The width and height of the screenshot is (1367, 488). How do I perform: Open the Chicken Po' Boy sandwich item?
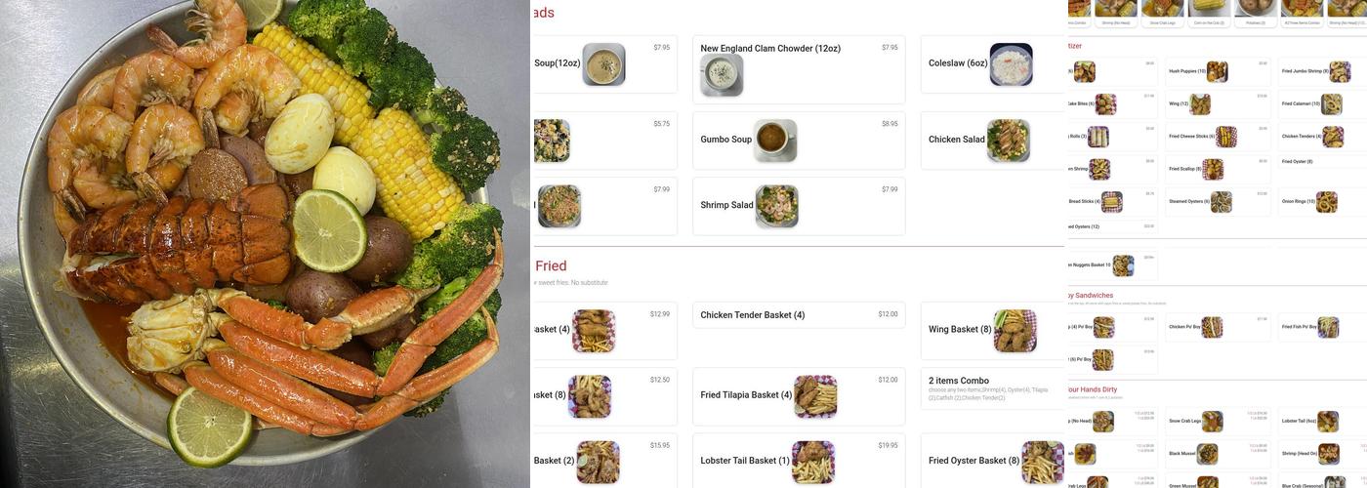(1218, 327)
